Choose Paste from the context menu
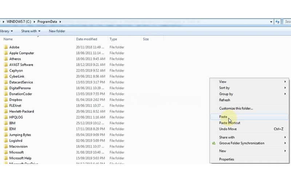 (x=250, y=117)
